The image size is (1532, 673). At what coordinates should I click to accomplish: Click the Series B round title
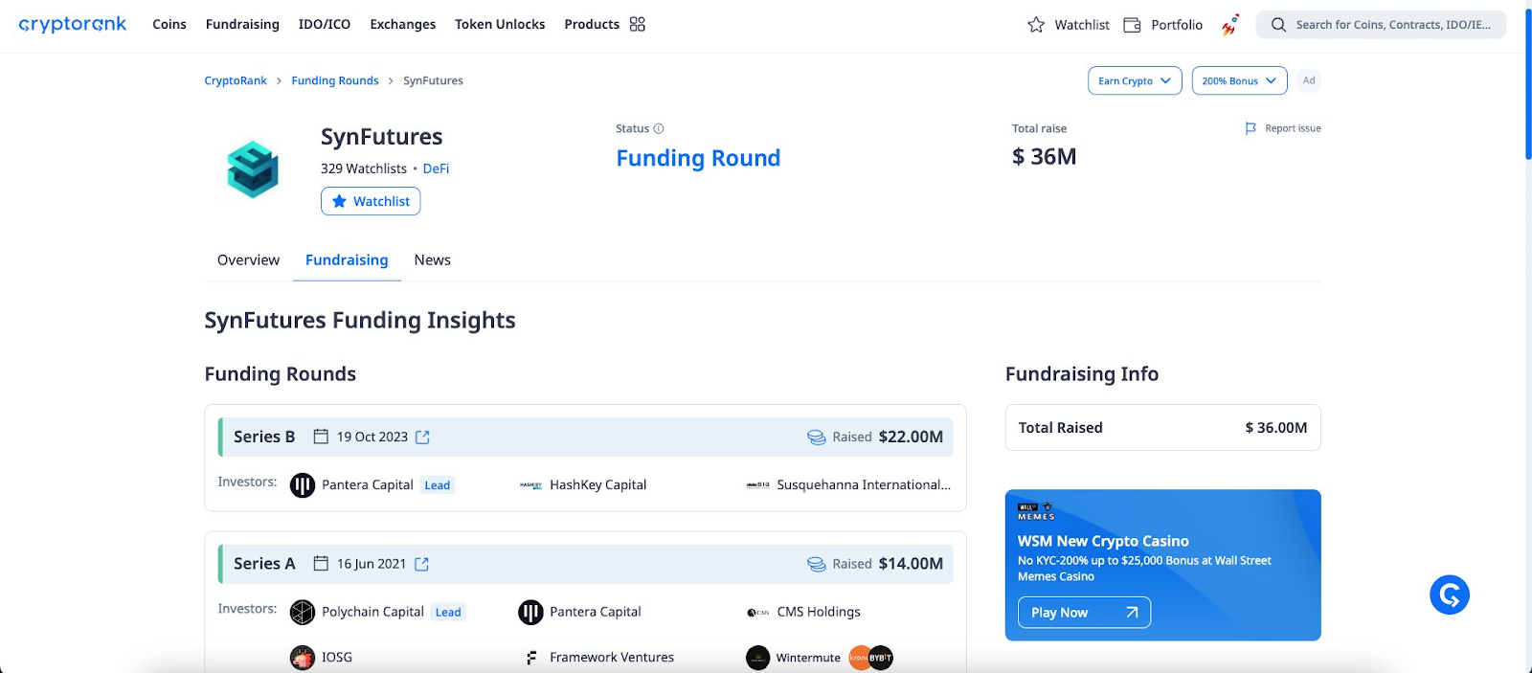point(264,437)
